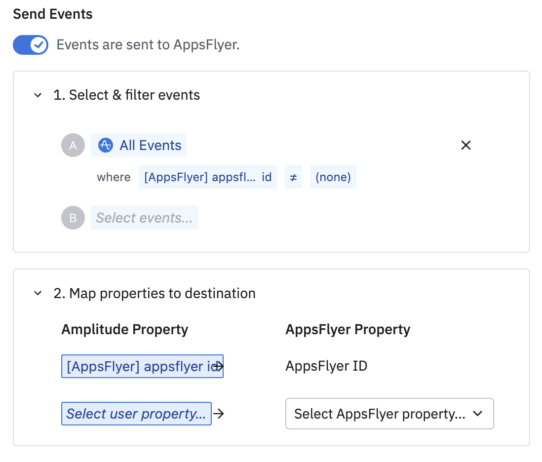Screen dimensions: 542x462
Task: Open the Select AppsFlyer property dropdown
Action: [x=389, y=414]
